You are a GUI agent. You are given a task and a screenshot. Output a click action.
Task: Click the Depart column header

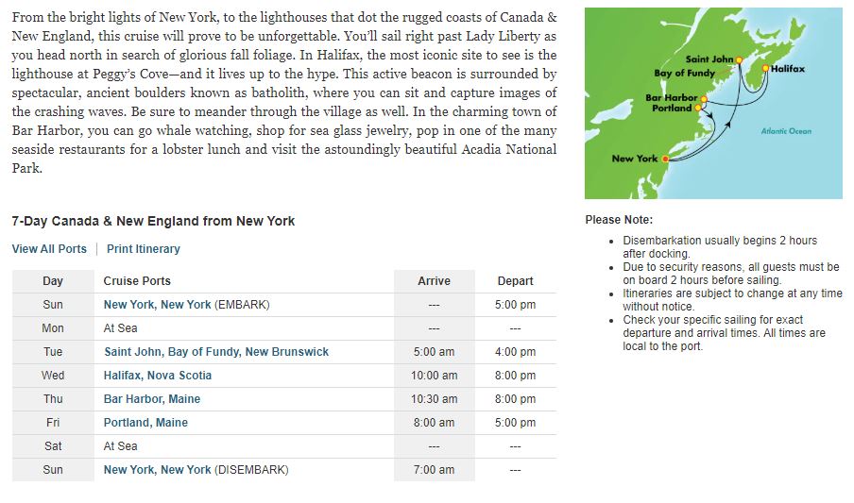(x=515, y=281)
